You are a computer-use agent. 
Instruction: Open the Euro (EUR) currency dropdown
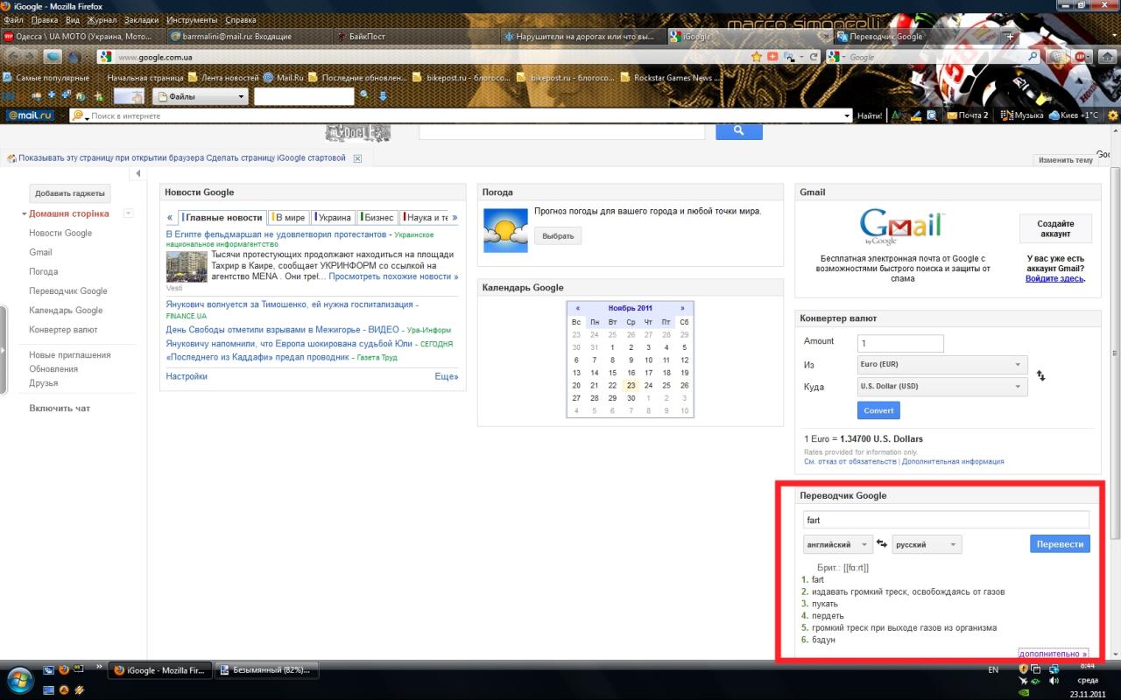(x=941, y=364)
